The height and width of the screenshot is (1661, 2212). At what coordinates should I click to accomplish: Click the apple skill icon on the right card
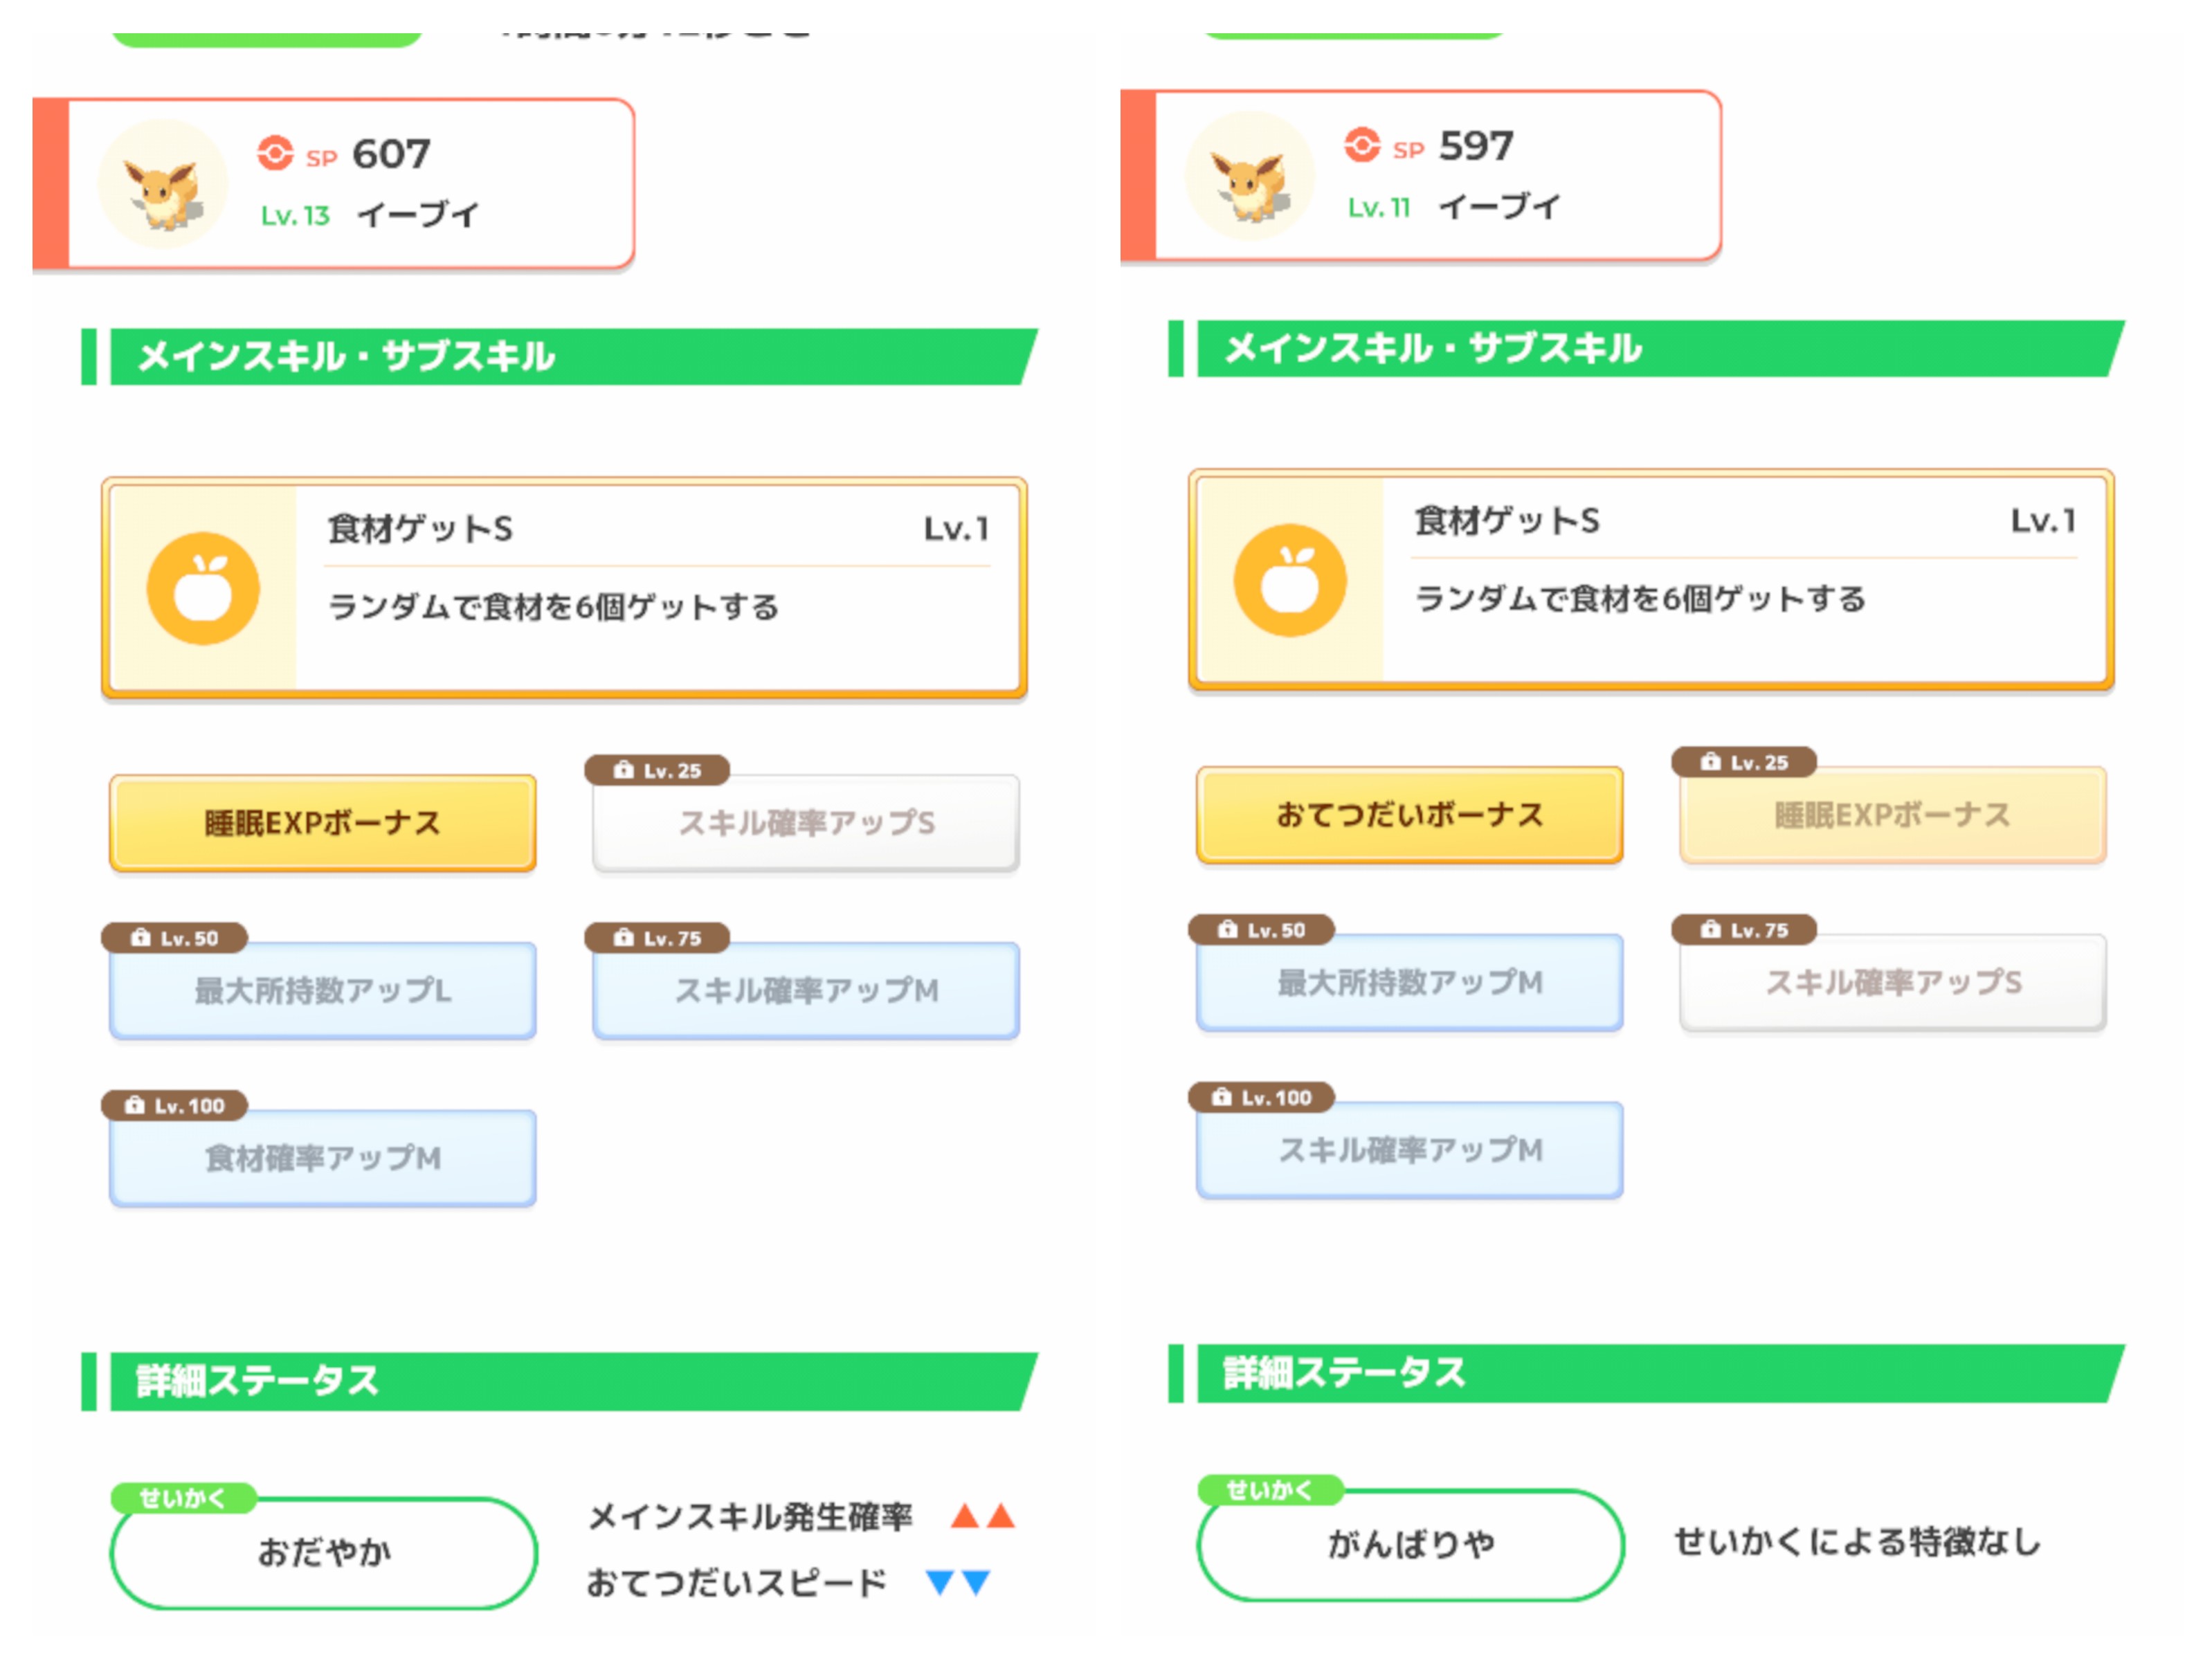click(1290, 580)
